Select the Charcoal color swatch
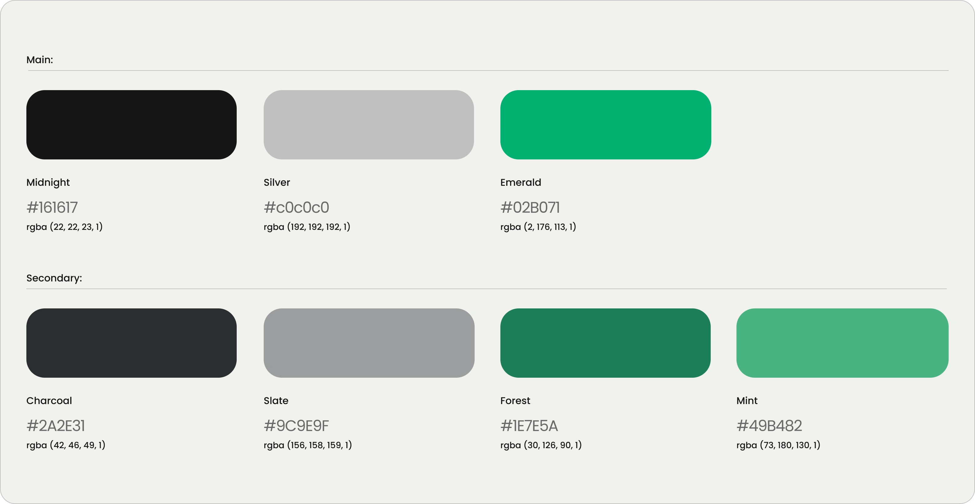Screen dimensions: 975x504 [x=131, y=343]
